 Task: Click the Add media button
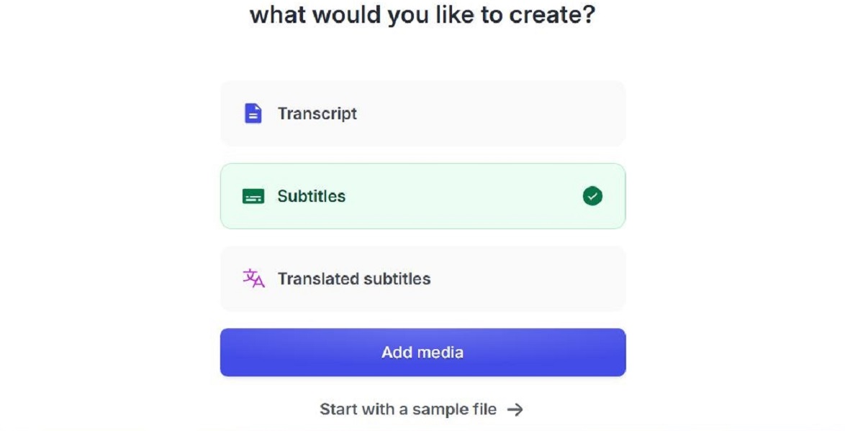pyautogui.click(x=422, y=353)
